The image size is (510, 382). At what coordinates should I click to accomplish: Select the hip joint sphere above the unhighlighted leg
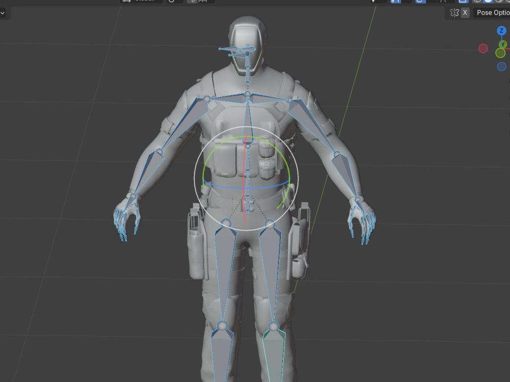click(x=226, y=223)
